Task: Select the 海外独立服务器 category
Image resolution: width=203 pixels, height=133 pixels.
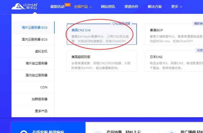Action: click(x=33, y=63)
